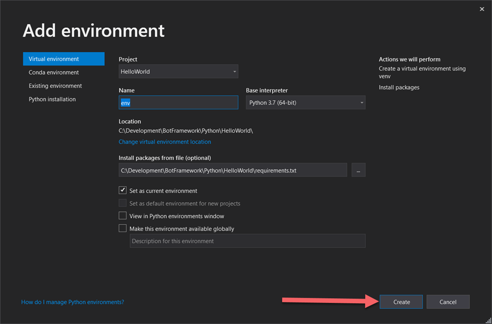
Task: Click the dialog resize grip
Action: coord(488,320)
